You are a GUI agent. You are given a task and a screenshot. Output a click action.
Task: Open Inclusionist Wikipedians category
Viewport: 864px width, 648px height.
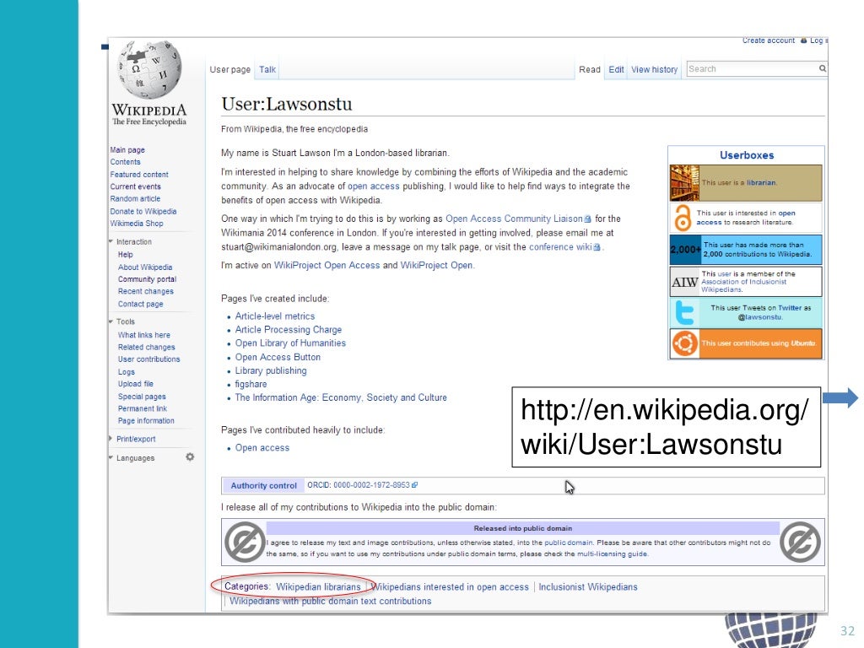588,587
